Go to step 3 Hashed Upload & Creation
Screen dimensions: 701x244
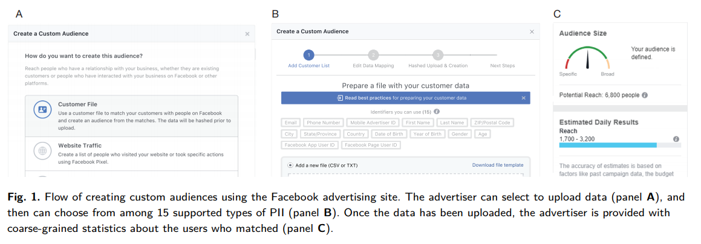click(x=438, y=56)
